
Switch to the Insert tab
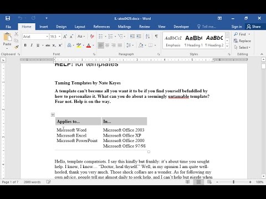44,27
